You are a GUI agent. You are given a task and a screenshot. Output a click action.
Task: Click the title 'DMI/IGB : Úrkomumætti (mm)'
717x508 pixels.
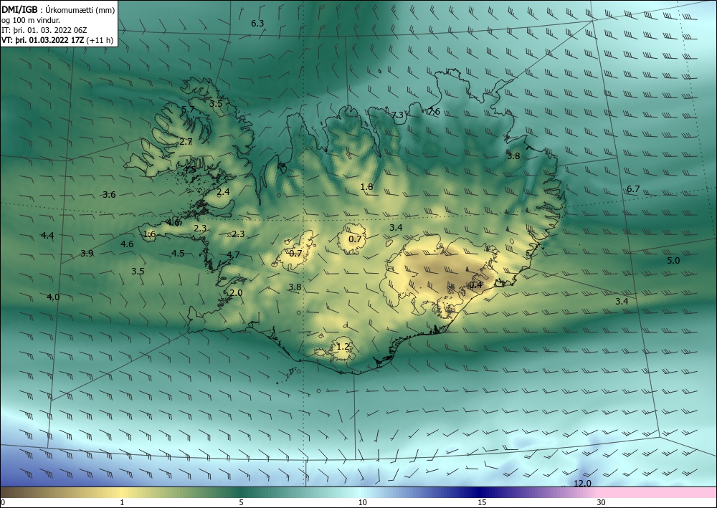coord(58,9)
